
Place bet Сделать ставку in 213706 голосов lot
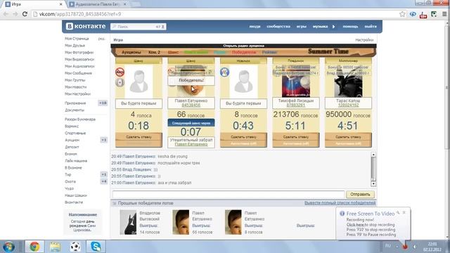click(x=295, y=137)
